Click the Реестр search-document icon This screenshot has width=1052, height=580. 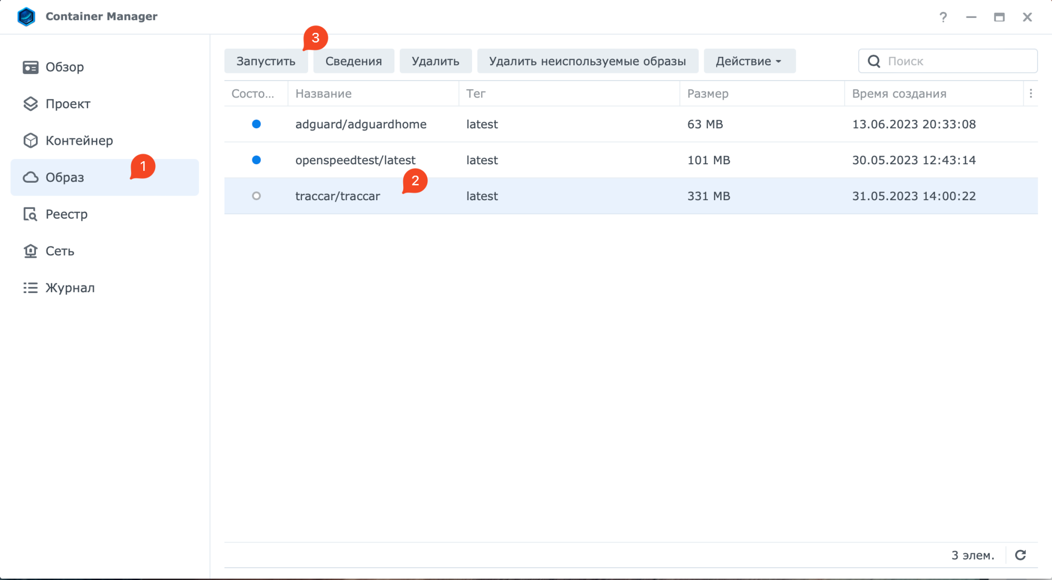(x=30, y=214)
